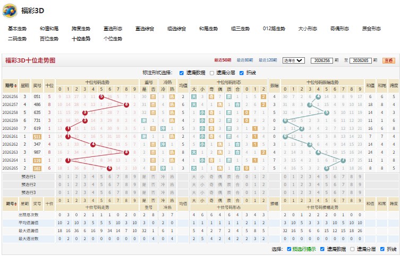Switch to the 百位走势 tab
The width and height of the screenshot is (400, 256).
click(x=49, y=39)
